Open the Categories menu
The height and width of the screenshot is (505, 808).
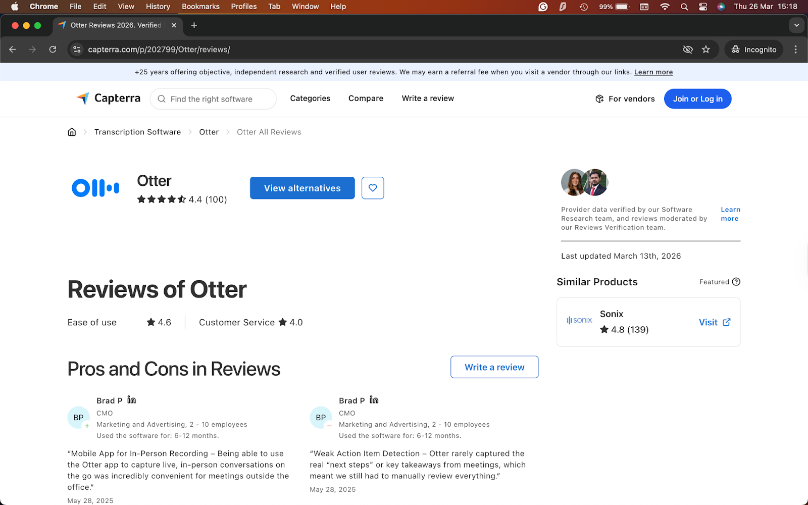tap(310, 98)
